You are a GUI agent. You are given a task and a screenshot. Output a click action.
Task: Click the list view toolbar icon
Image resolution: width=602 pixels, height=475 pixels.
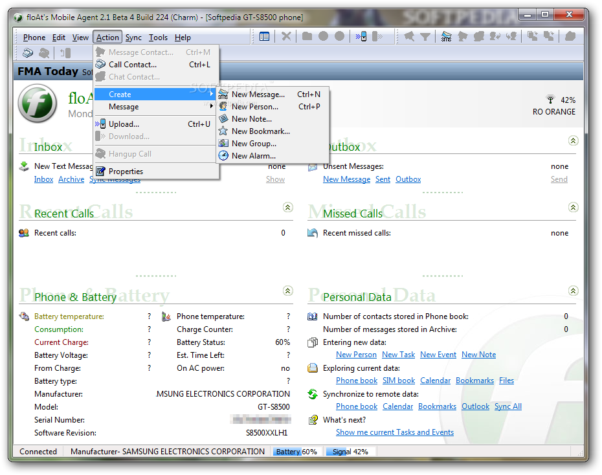264,37
